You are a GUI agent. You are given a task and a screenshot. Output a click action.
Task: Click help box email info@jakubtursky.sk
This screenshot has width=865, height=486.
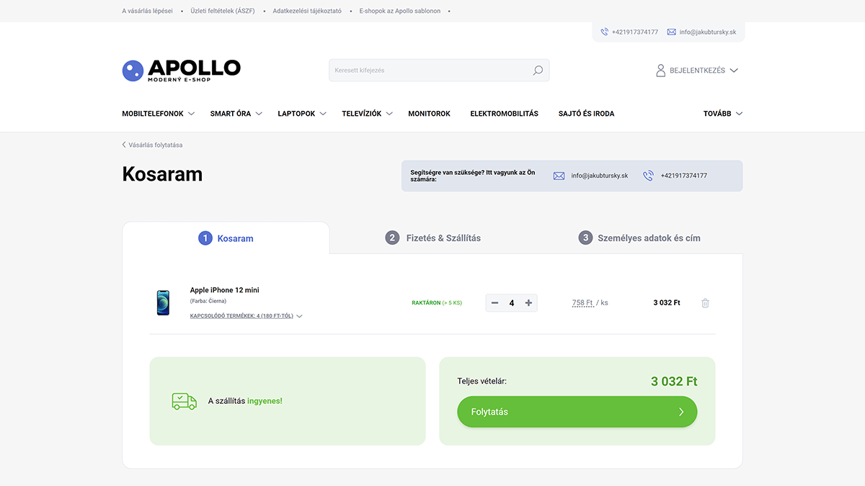(600, 176)
